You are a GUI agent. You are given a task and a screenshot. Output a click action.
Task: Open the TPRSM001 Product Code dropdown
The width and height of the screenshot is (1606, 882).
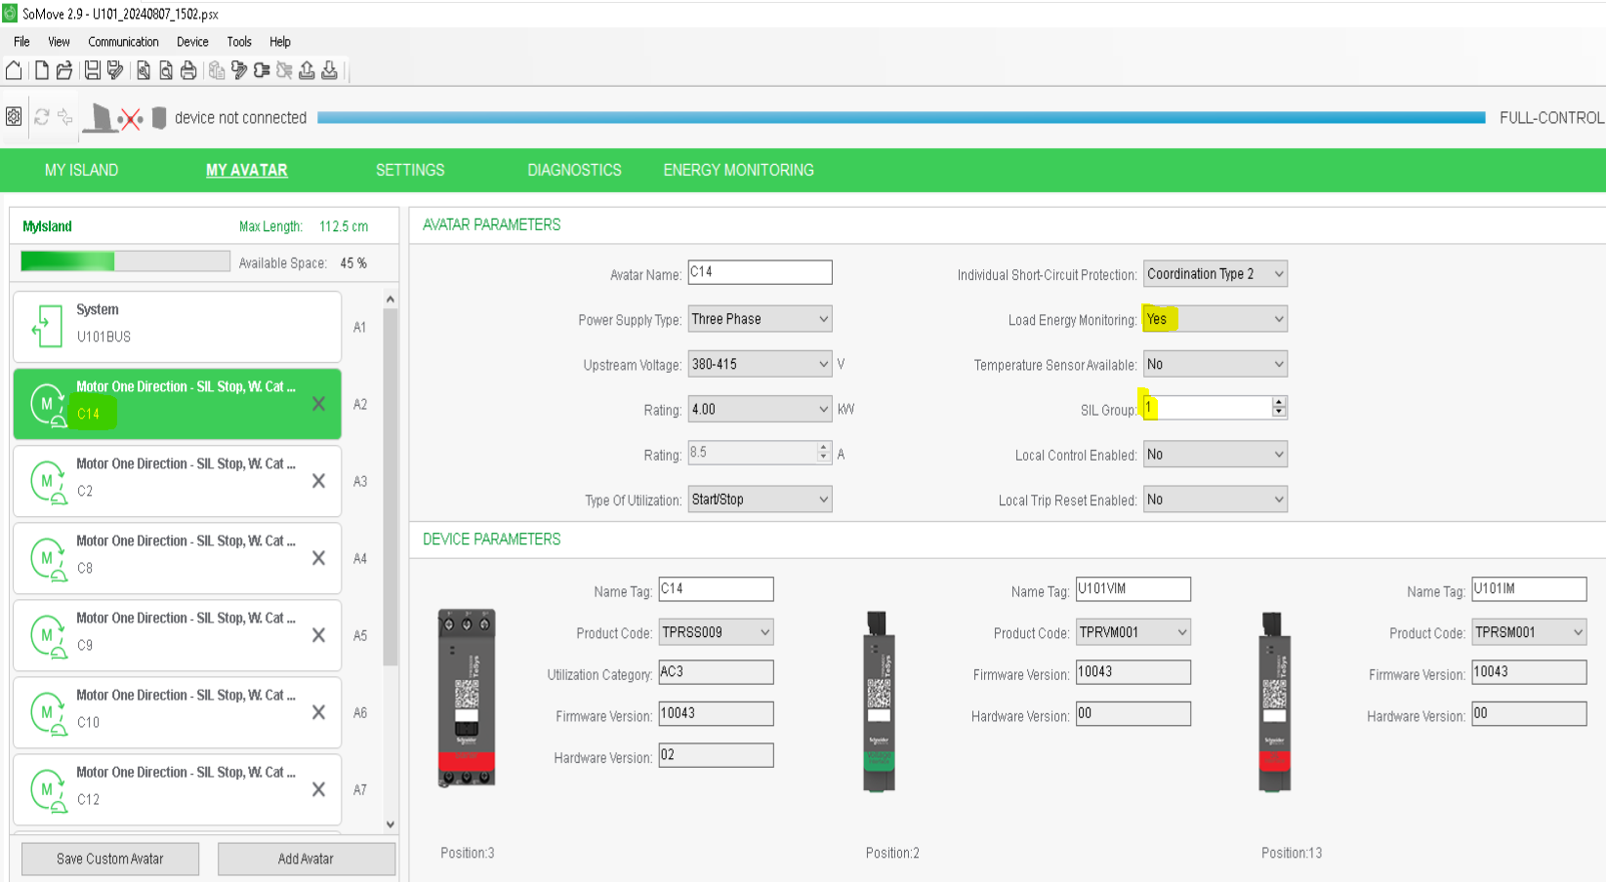pos(1529,632)
